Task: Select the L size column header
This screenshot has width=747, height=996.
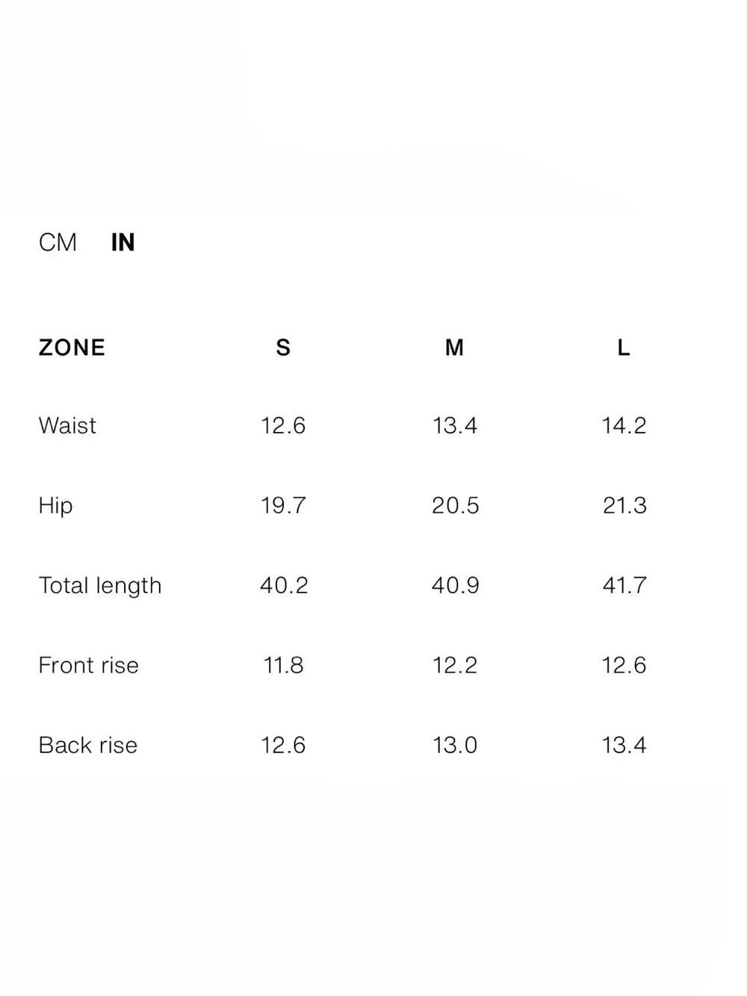Action: pyautogui.click(x=624, y=347)
